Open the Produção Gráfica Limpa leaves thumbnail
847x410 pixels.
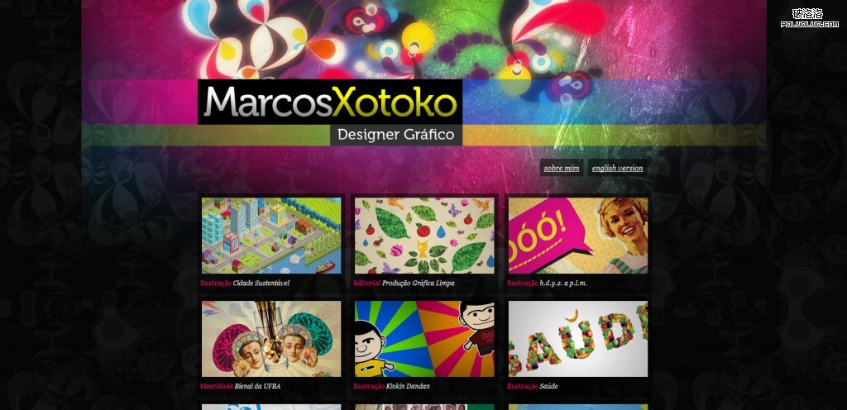[x=424, y=236]
